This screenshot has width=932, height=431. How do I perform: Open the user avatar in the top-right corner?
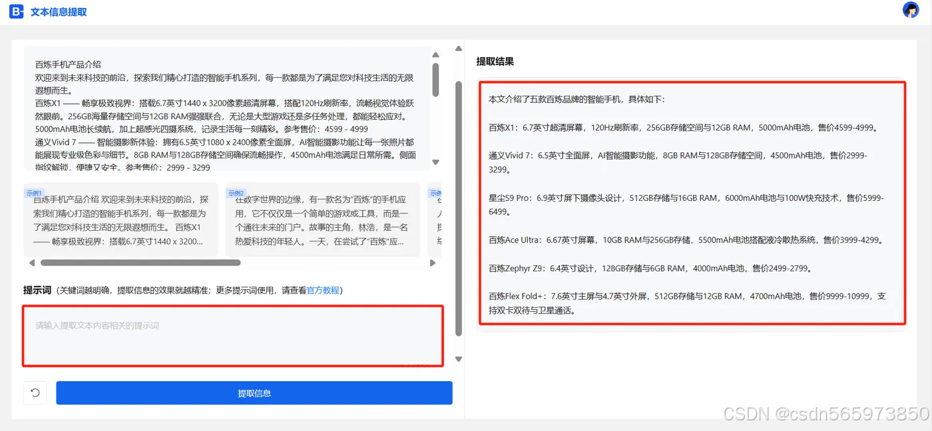point(911,11)
